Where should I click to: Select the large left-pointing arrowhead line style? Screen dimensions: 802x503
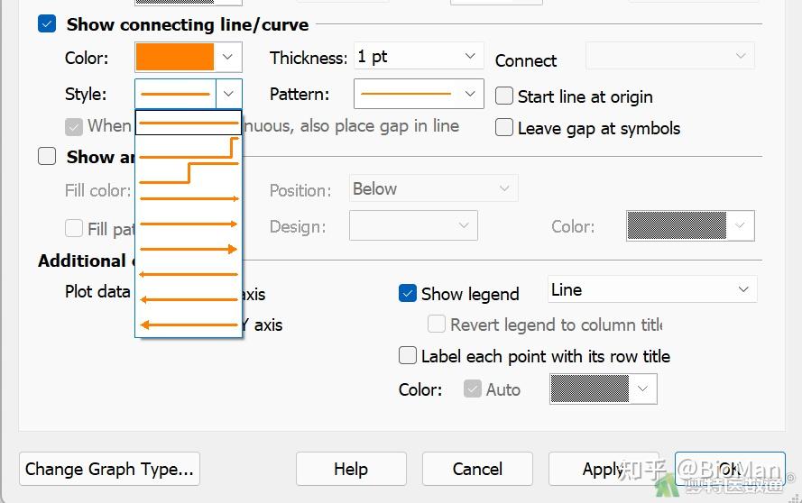click(189, 325)
